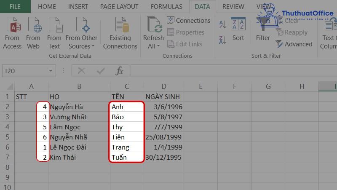Select date cell 3/6/1996
This screenshot has height=190, width=337.
tap(164, 107)
